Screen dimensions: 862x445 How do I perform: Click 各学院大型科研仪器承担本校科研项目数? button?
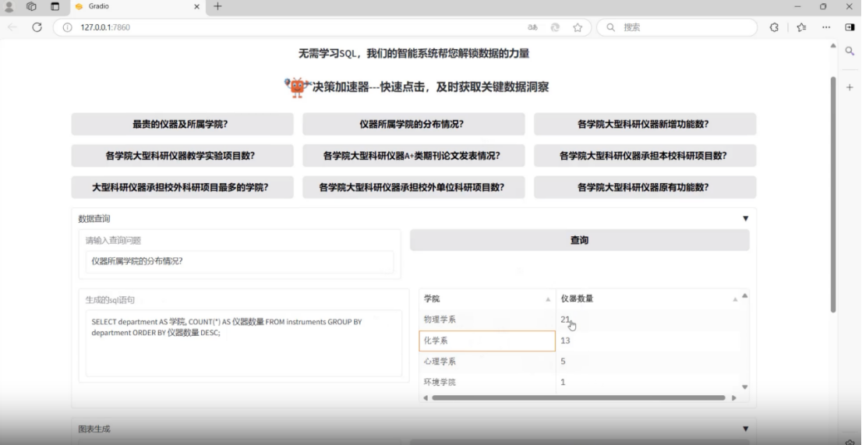pos(645,155)
